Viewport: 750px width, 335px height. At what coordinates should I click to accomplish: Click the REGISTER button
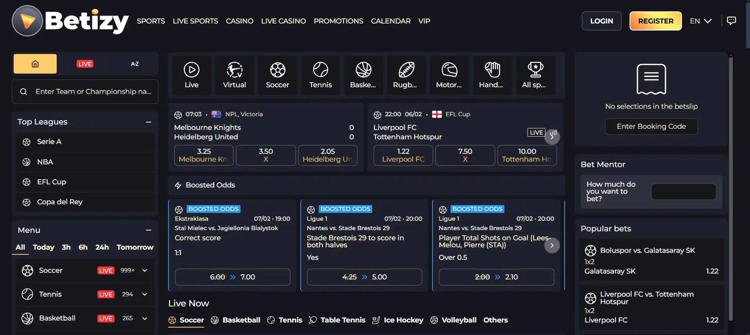pyautogui.click(x=655, y=21)
